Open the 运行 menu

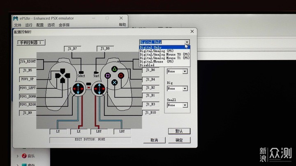click(29, 25)
